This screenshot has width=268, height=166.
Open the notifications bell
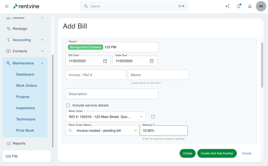(x=239, y=6)
